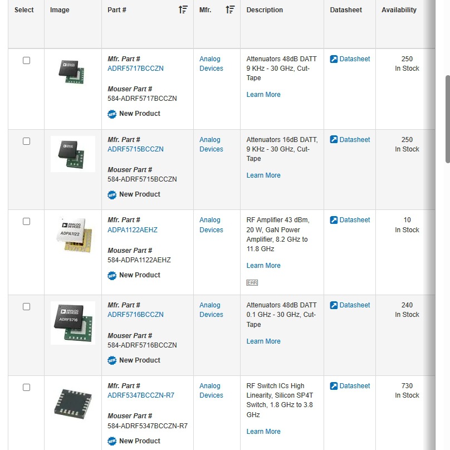Image resolution: width=450 pixels, height=450 pixels.
Task: Click Analog Devices link in ADRF5715BCCZN row
Action: click(211, 144)
